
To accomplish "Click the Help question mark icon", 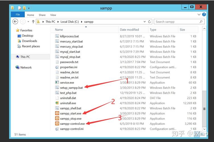I will tap(204, 14).
